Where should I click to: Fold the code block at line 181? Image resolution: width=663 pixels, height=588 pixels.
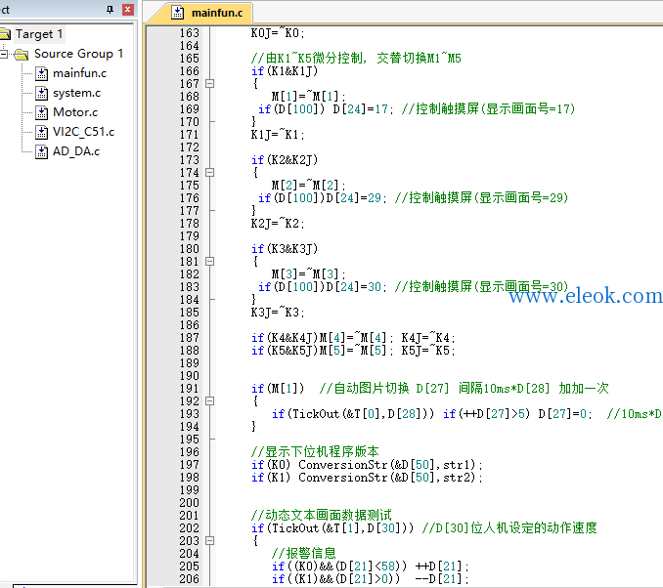209,262
